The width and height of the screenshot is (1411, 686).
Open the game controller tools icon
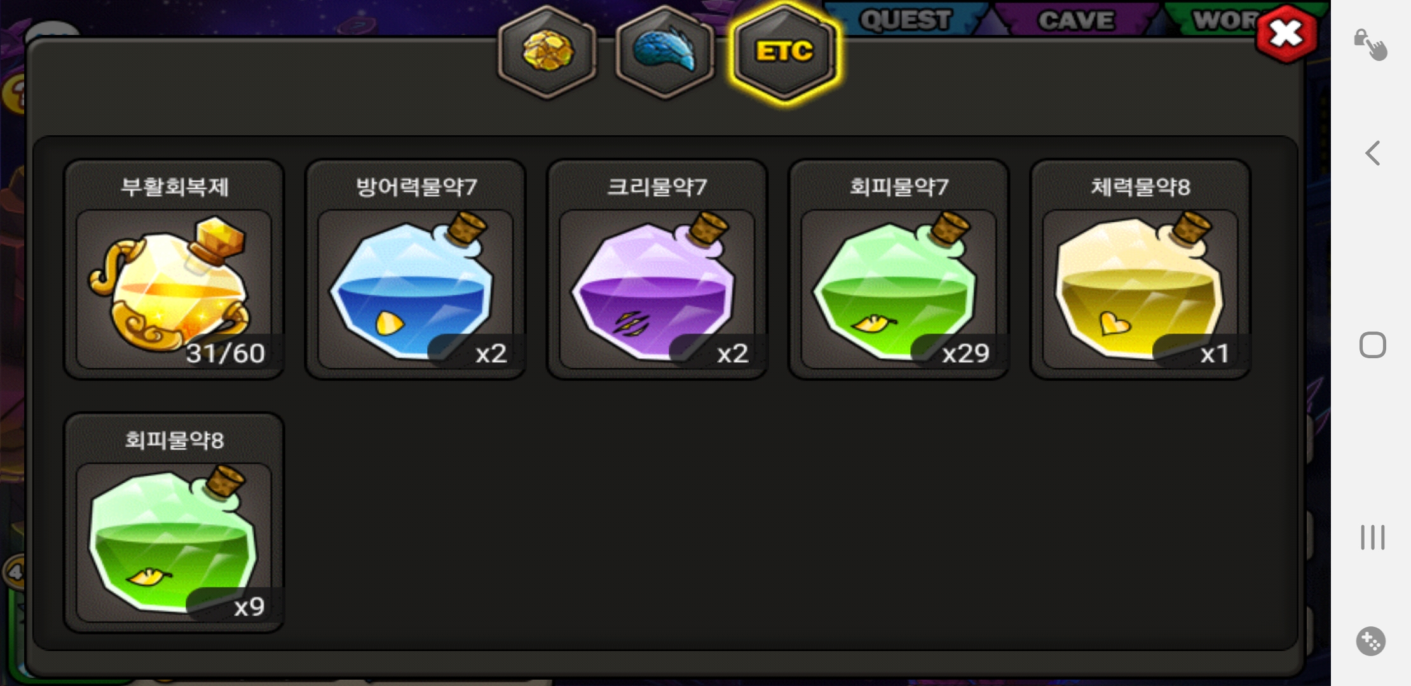tap(1371, 642)
